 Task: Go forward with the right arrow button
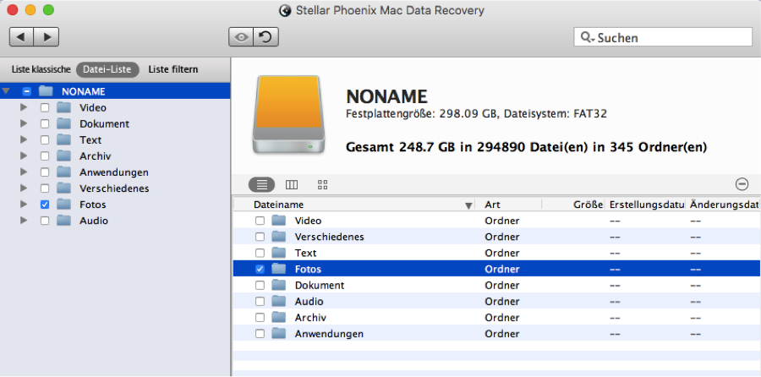(47, 37)
